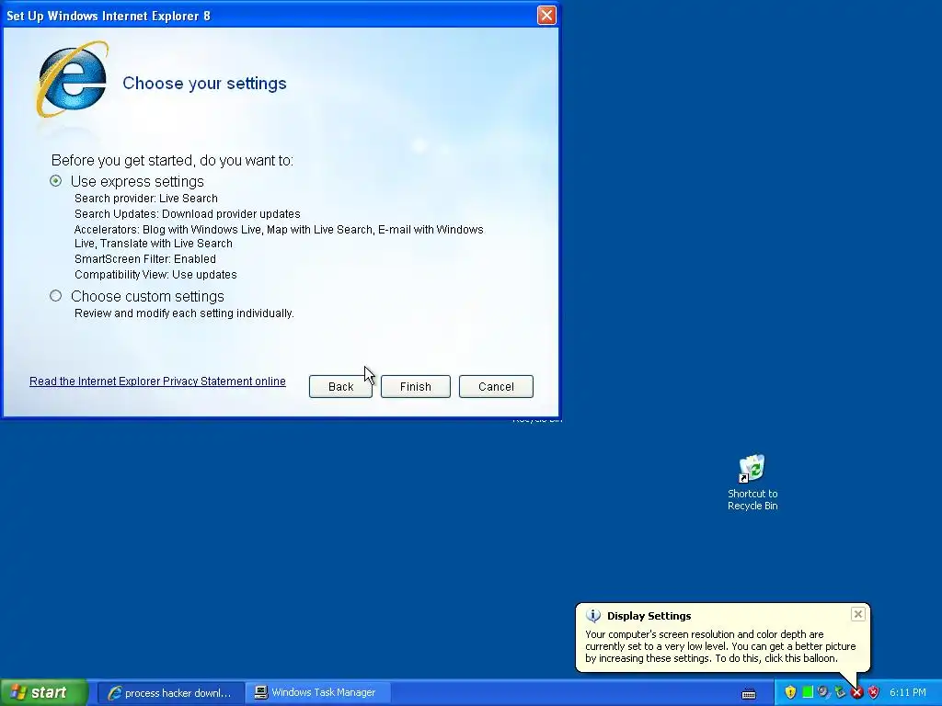Open the Internet Explorer Privacy Statement link
The image size is (942, 706).
coord(157,381)
